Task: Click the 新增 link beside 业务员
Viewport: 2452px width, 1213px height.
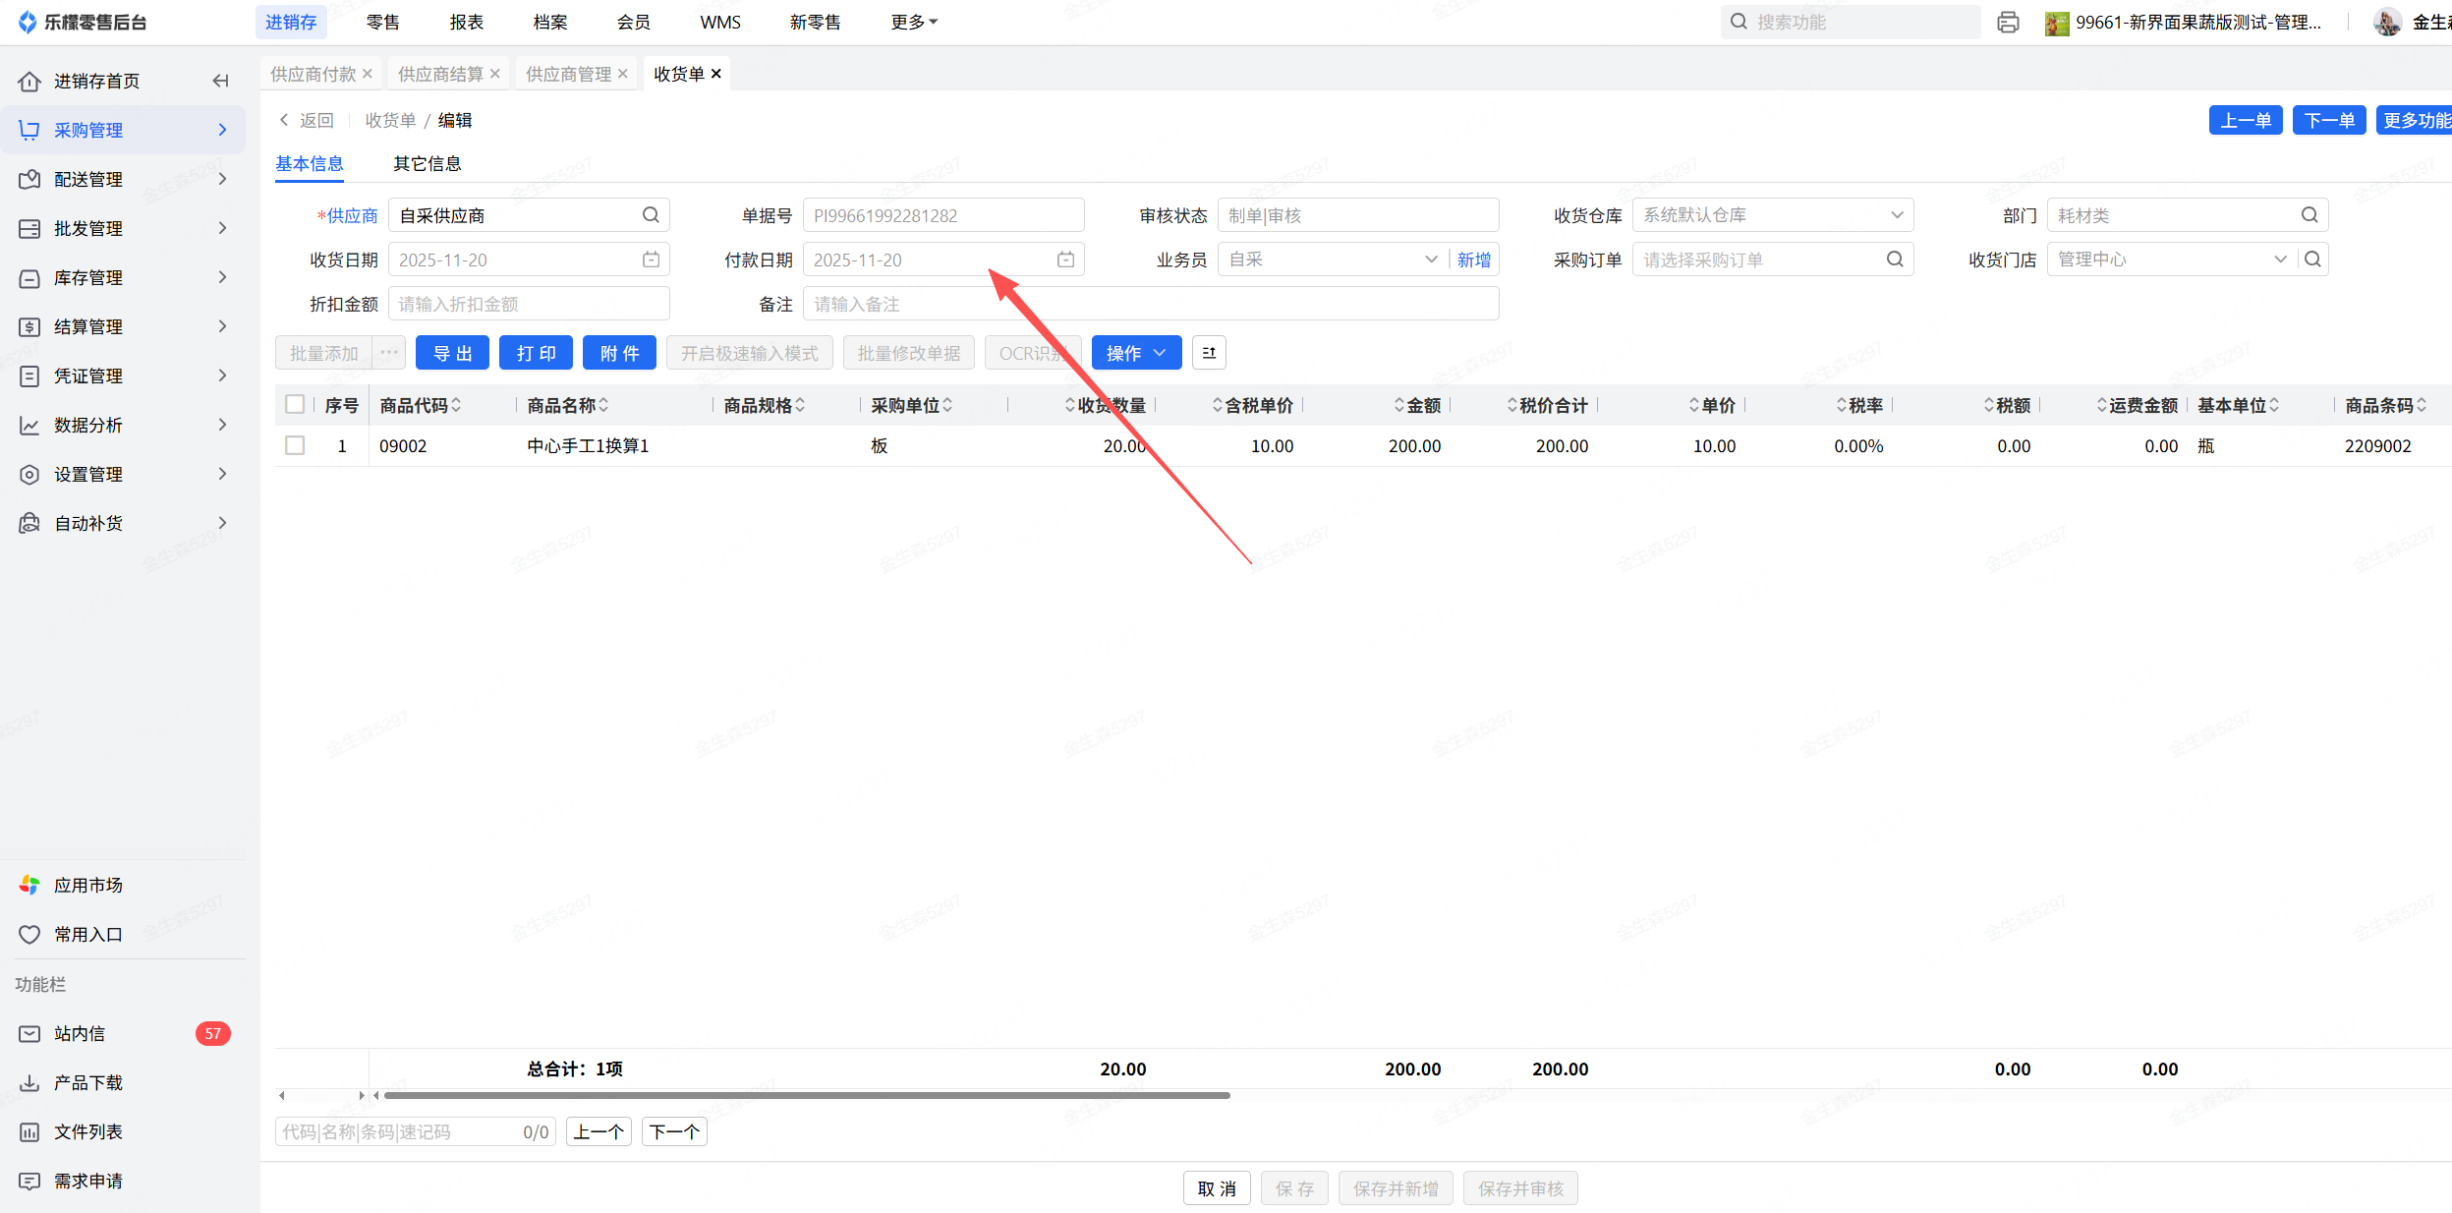Action: (x=1473, y=260)
